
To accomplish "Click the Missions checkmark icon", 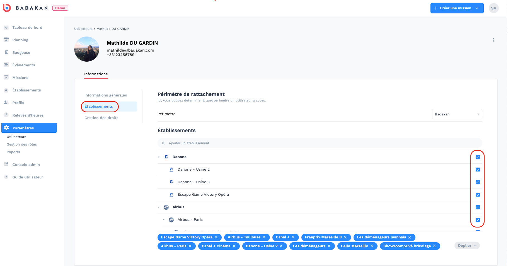I will [6, 77].
